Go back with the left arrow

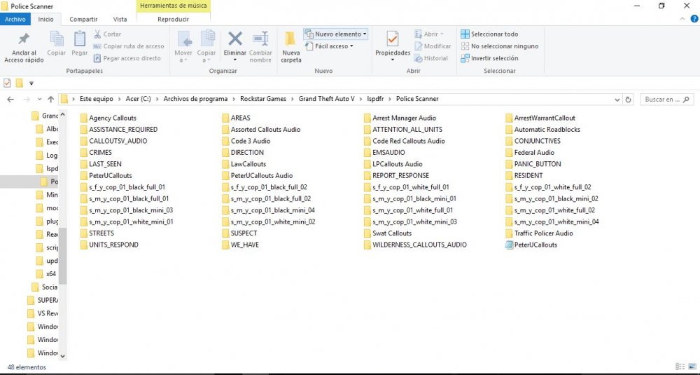tap(10, 100)
